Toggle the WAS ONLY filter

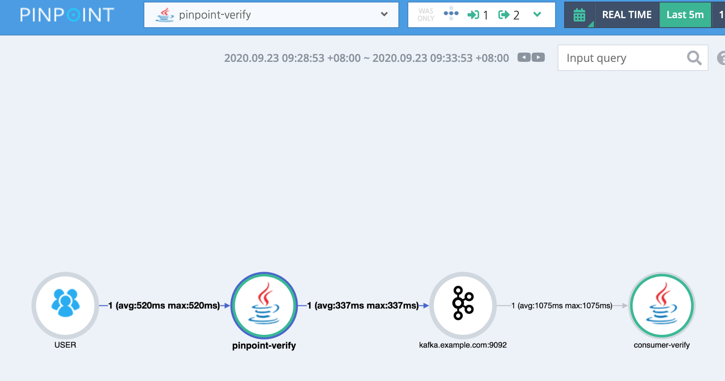click(x=426, y=15)
